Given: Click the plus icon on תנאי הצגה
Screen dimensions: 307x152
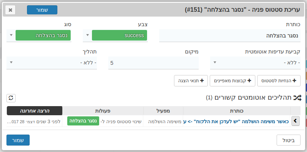Looking at the screenshot, I should tap(202, 81).
